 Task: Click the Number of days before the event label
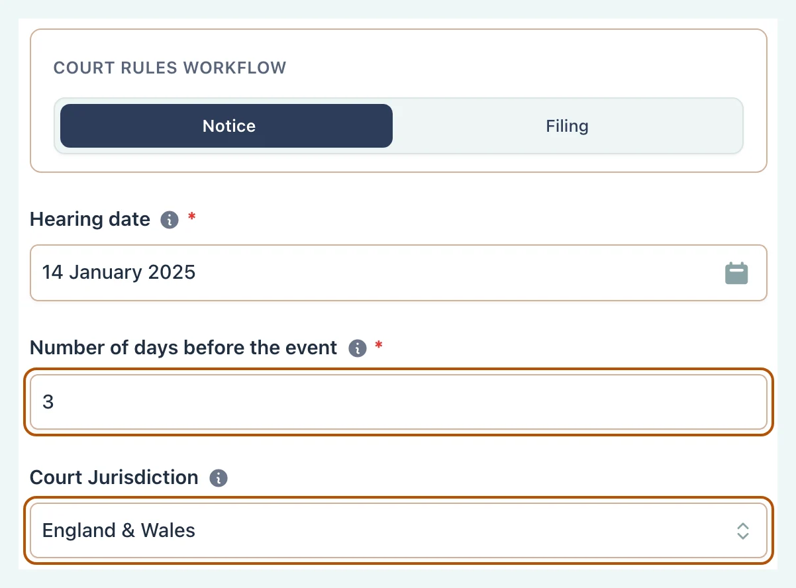click(x=184, y=348)
